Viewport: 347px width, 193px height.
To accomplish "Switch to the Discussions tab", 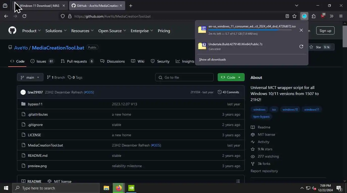I will pyautogui.click(x=112, y=61).
